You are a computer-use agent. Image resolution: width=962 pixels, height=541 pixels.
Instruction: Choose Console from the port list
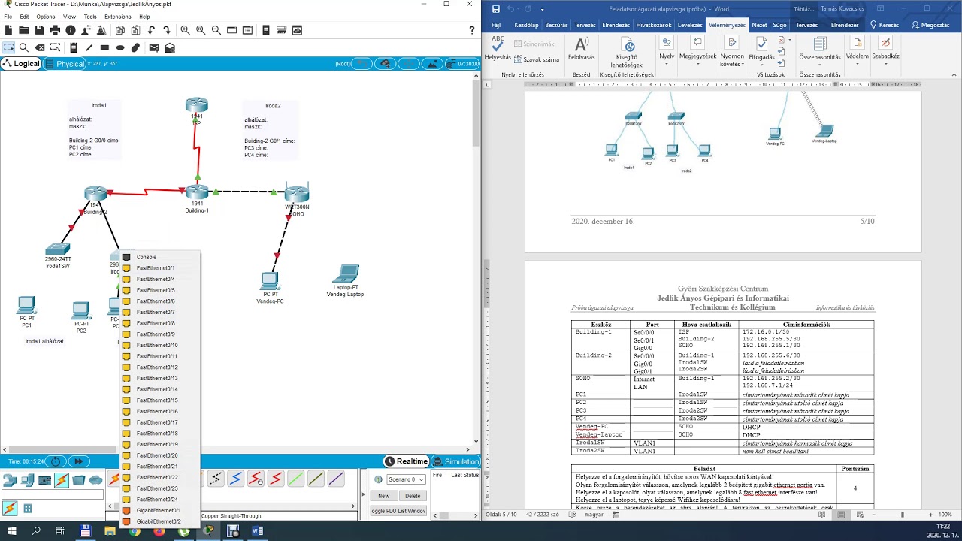161,257
